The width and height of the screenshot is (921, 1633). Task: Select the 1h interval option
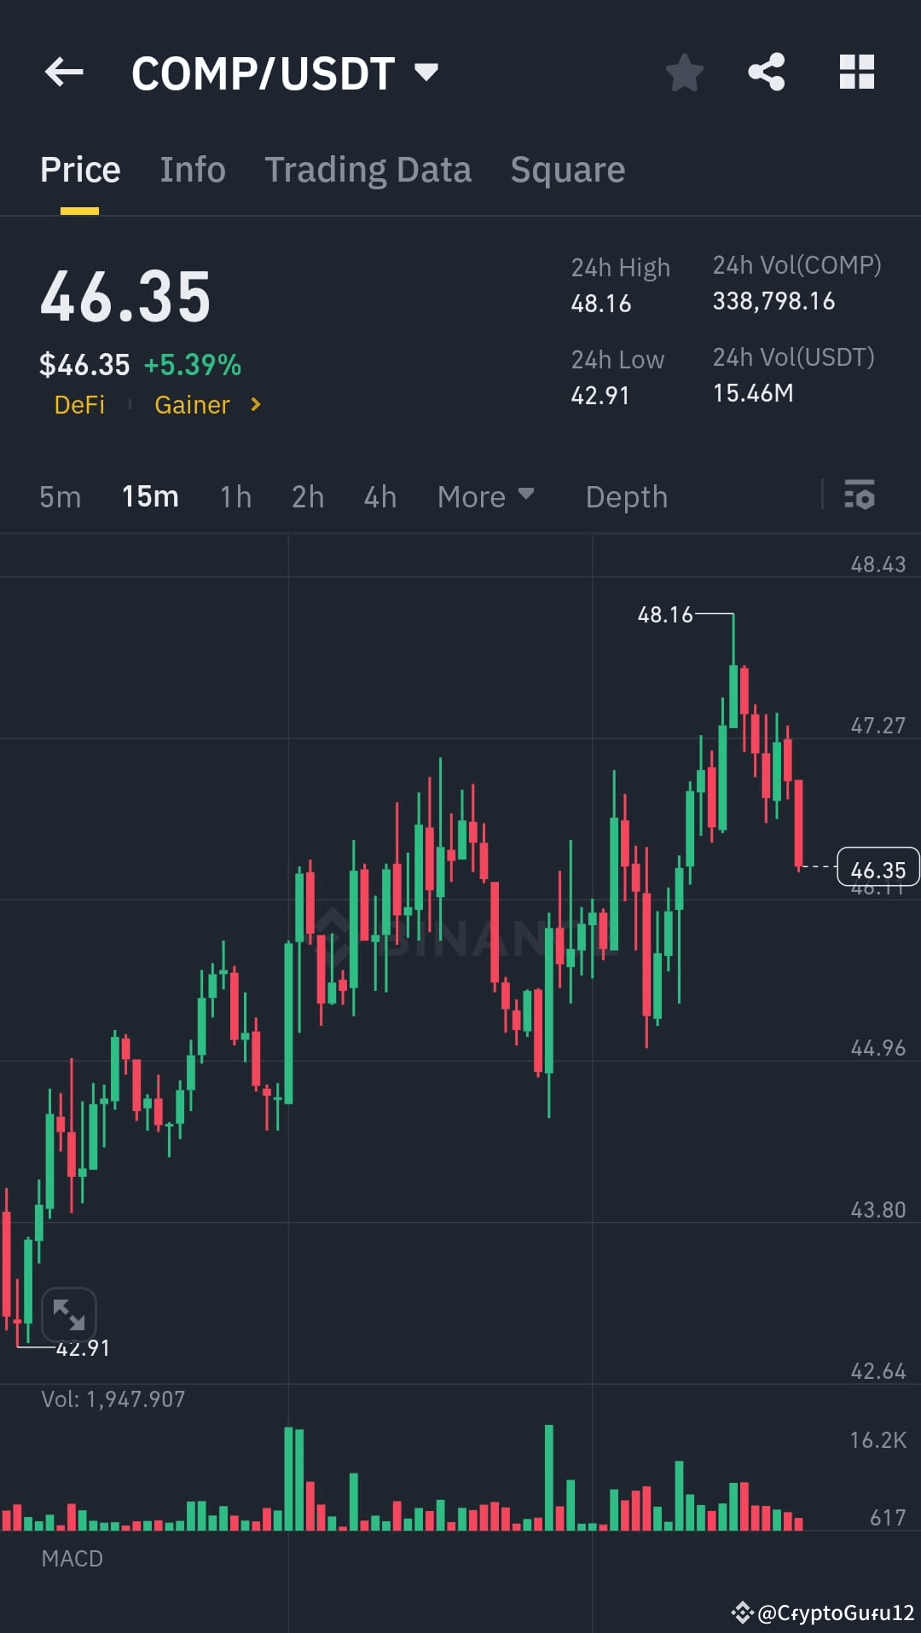tap(235, 496)
